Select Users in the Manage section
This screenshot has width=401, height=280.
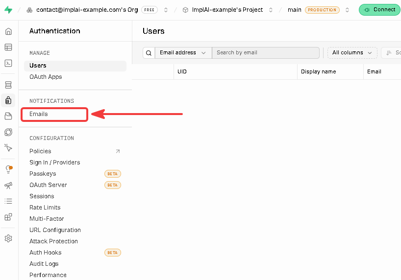point(75,66)
